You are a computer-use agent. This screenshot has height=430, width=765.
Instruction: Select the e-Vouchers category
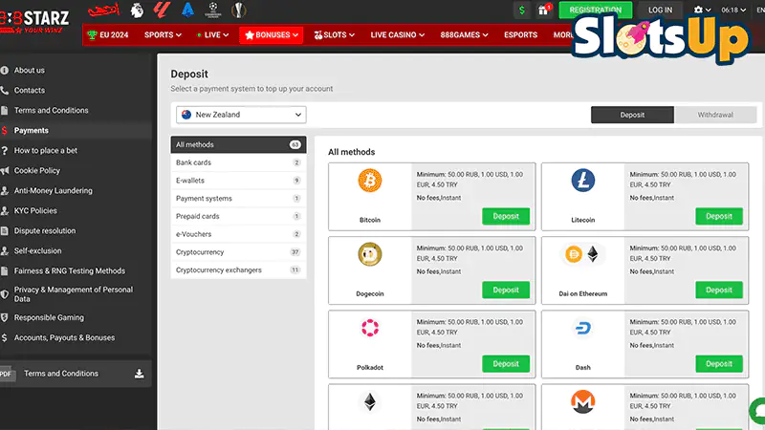coord(238,234)
